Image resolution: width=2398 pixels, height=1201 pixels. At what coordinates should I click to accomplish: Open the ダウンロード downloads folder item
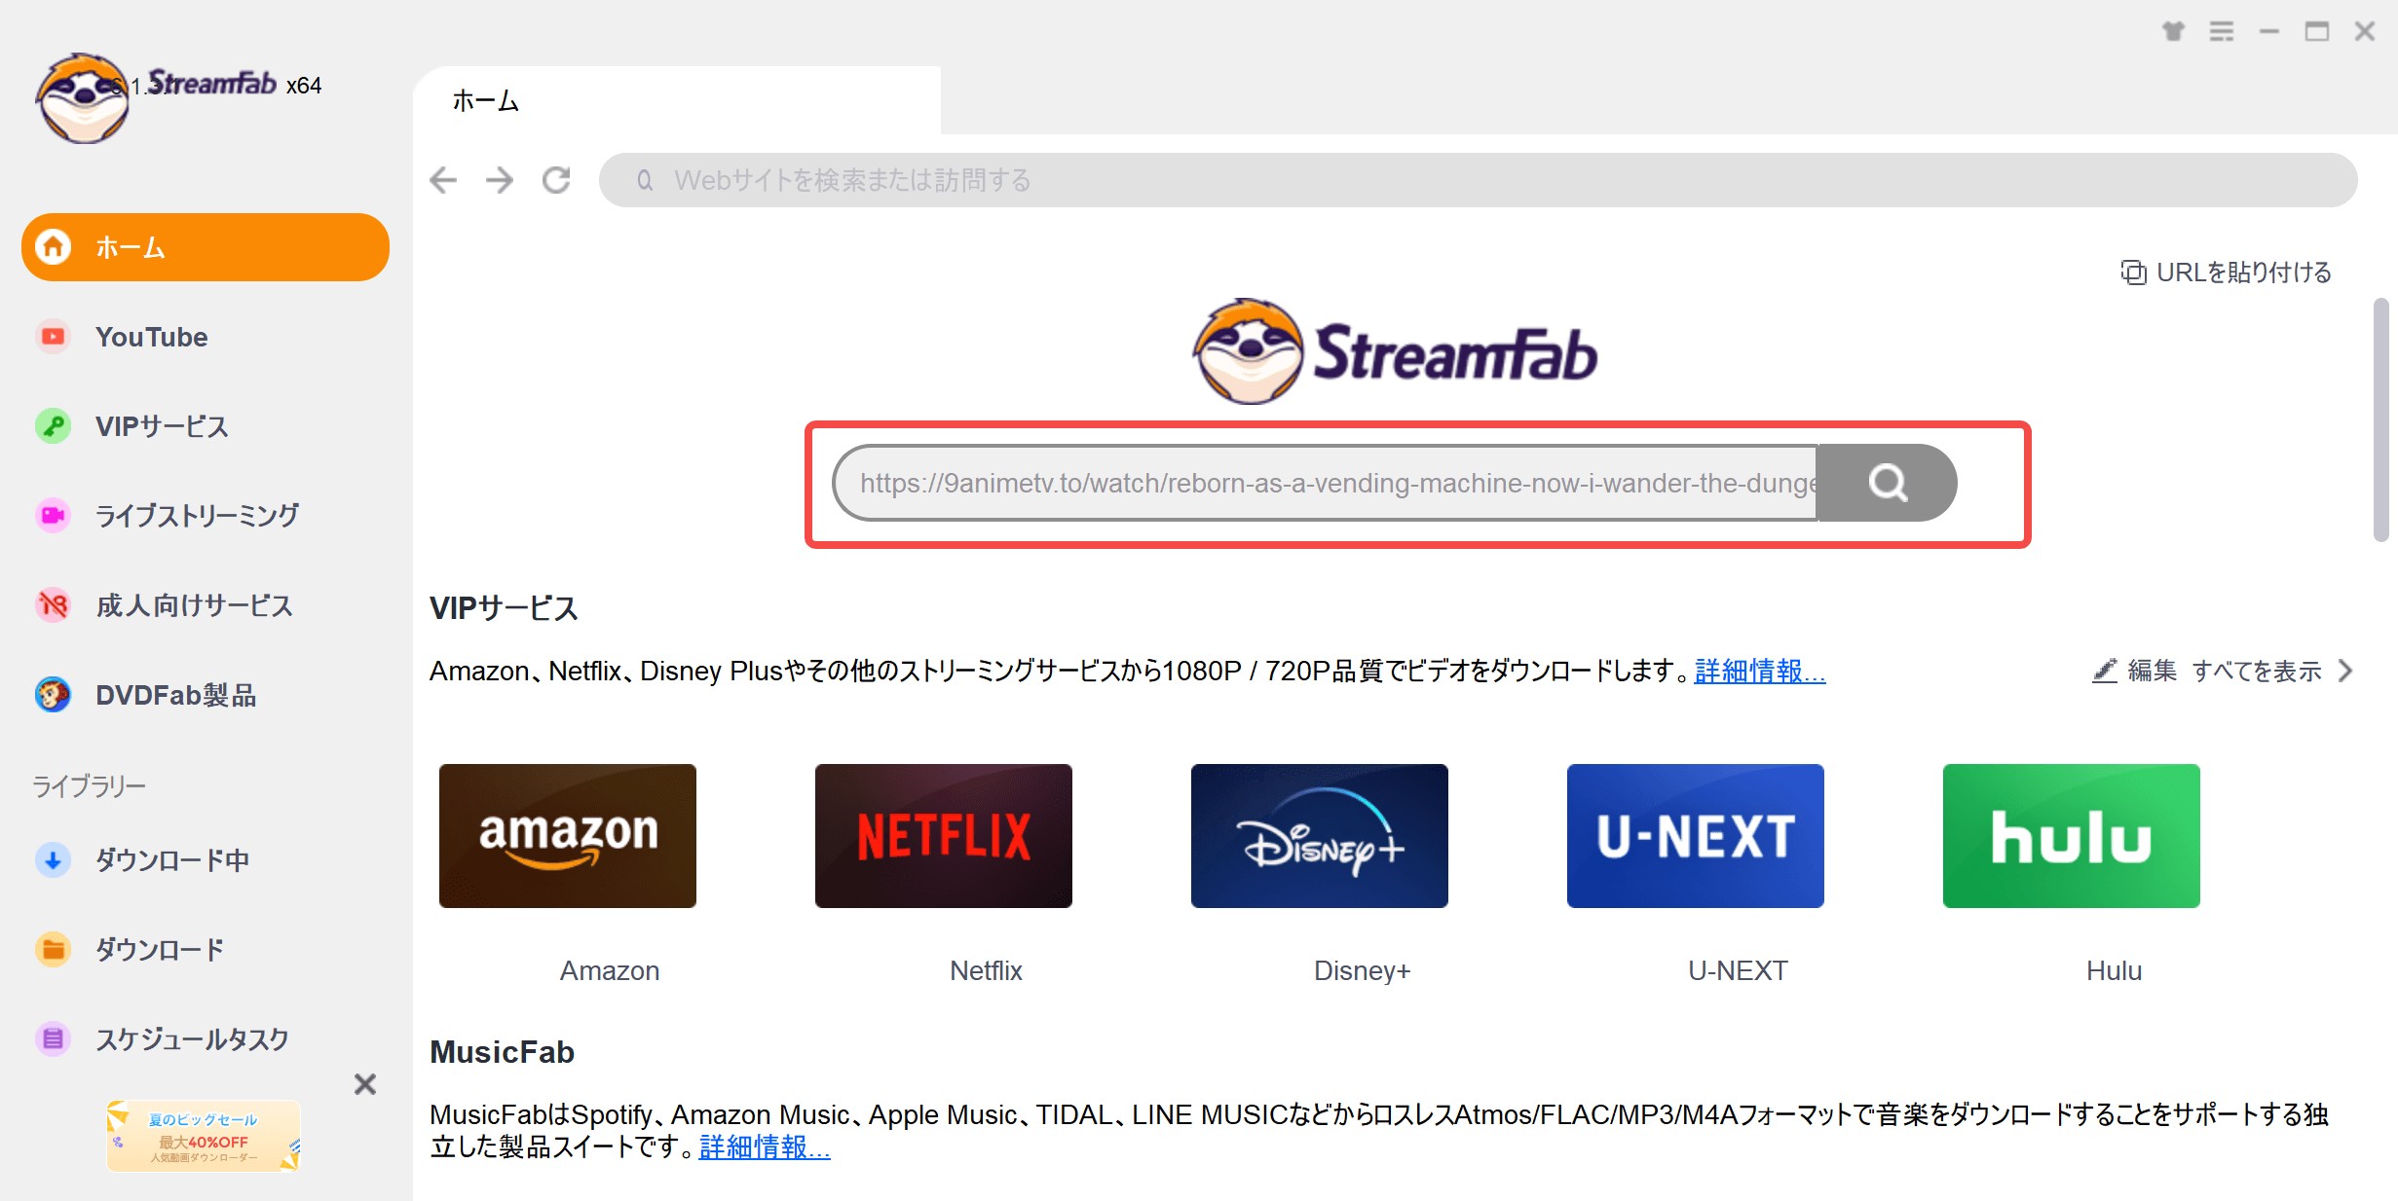click(206, 950)
